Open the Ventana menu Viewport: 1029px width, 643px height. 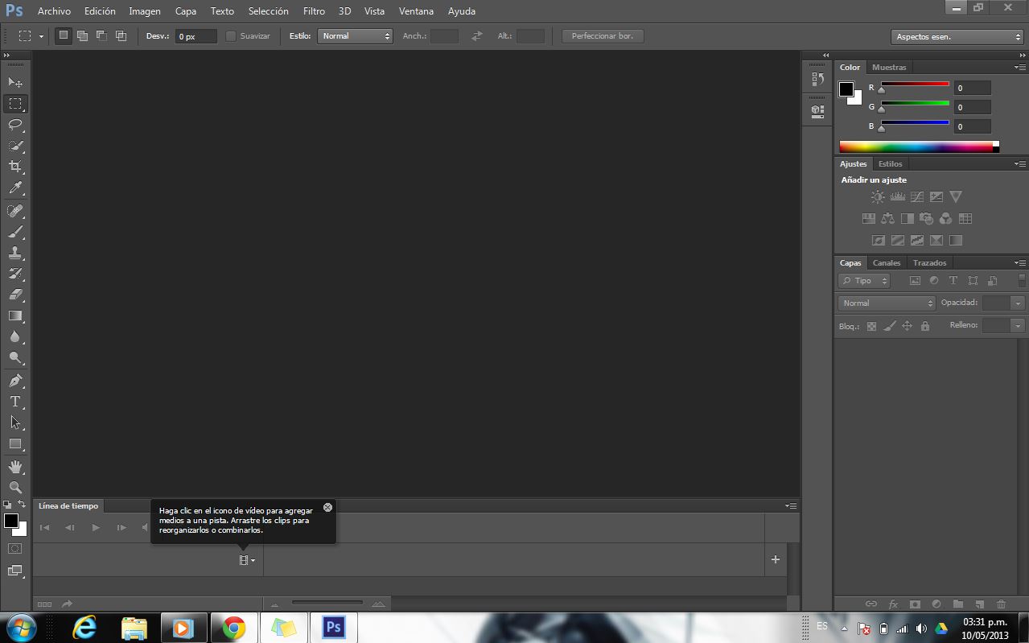coord(416,11)
